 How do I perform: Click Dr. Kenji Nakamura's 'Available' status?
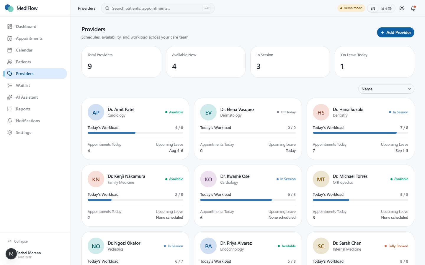(174, 179)
